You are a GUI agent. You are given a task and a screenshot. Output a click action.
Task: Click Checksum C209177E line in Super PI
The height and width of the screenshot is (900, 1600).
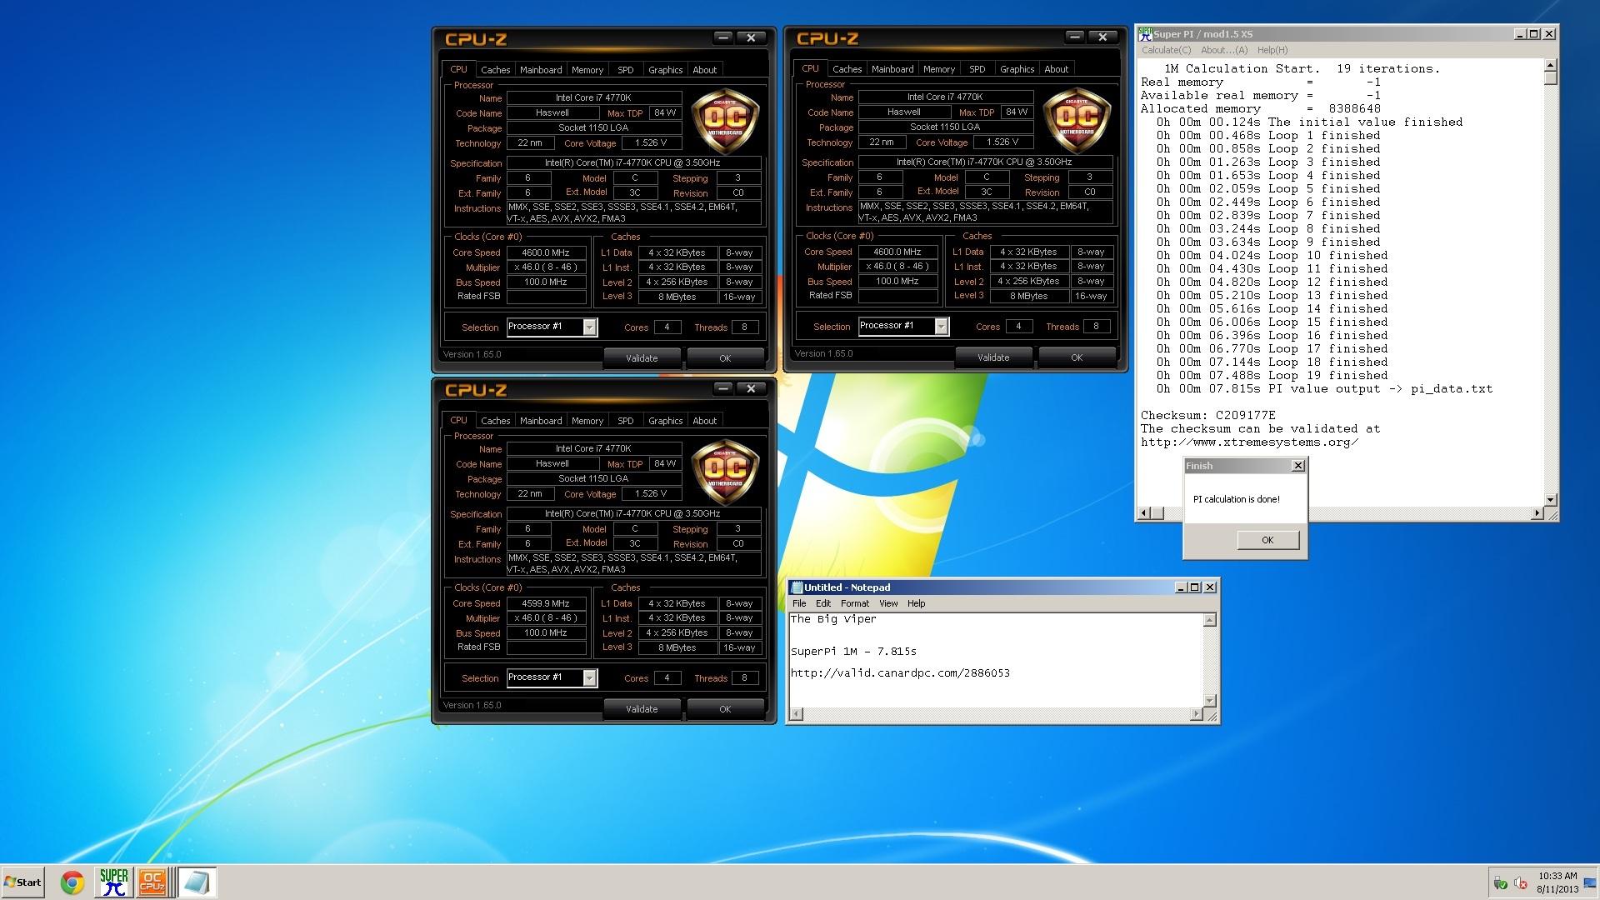click(x=1207, y=415)
